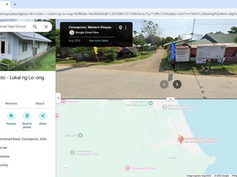The image size is (237, 177).
Task: Click the © 2025 Google copyright text
Action: coord(221,176)
